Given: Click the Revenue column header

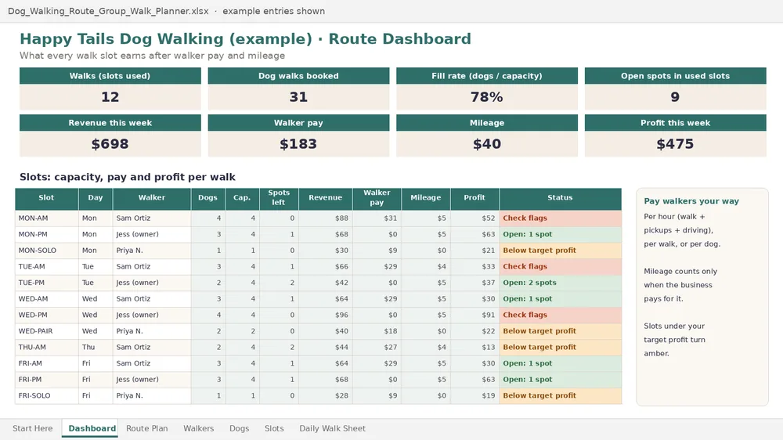Looking at the screenshot, I should click(325, 198).
